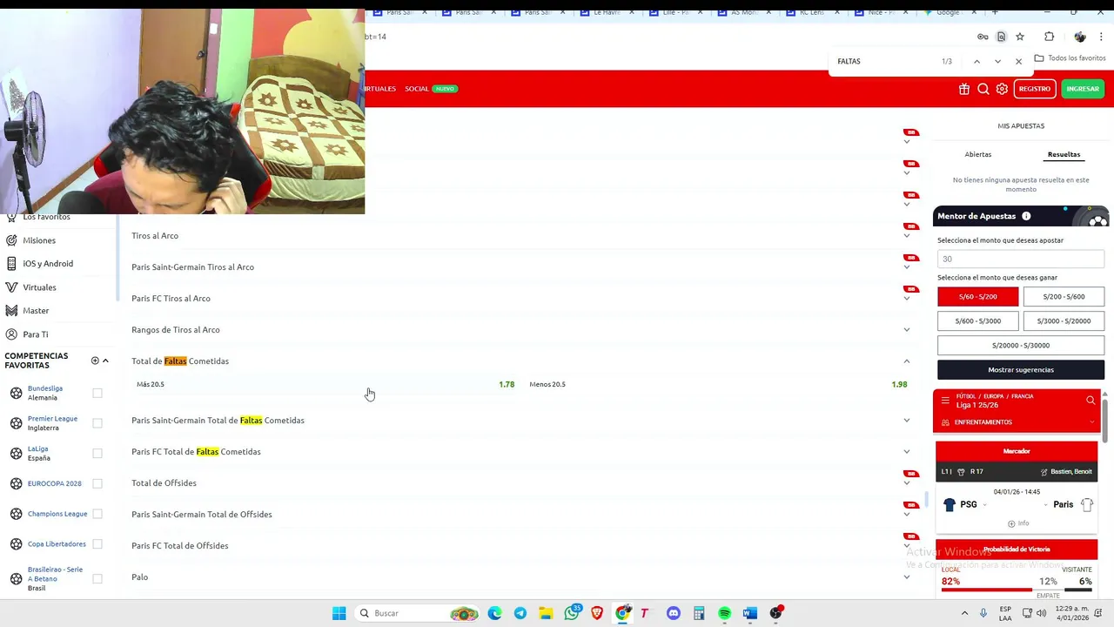Tick the Bundesliga checkbox

[97, 393]
